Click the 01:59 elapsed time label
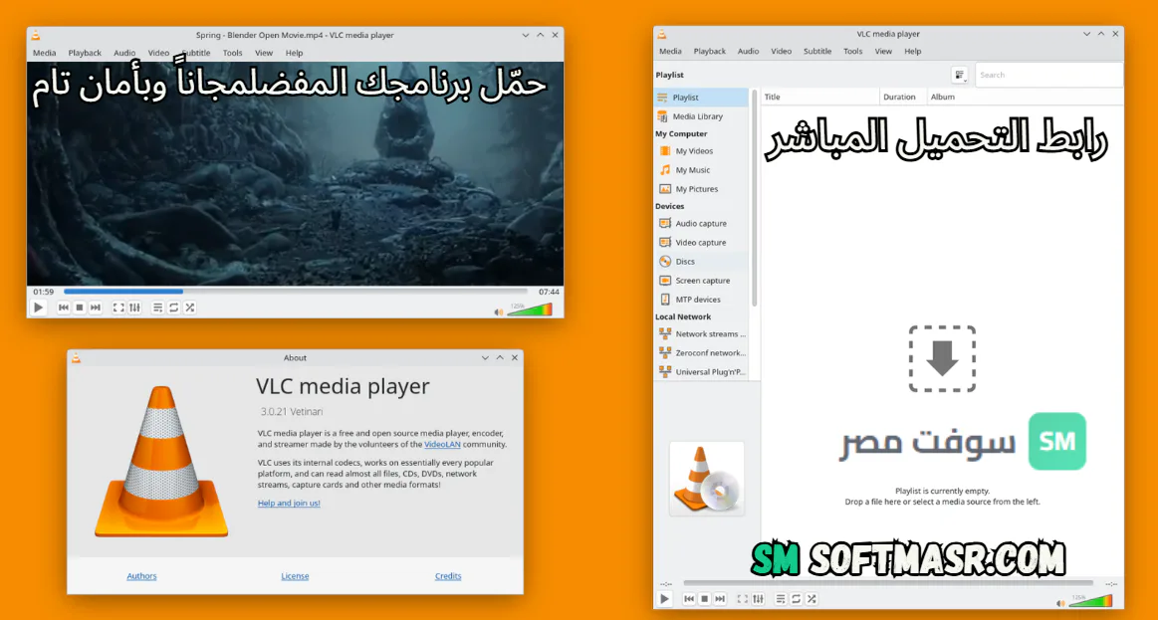This screenshot has width=1158, height=620. 44,292
